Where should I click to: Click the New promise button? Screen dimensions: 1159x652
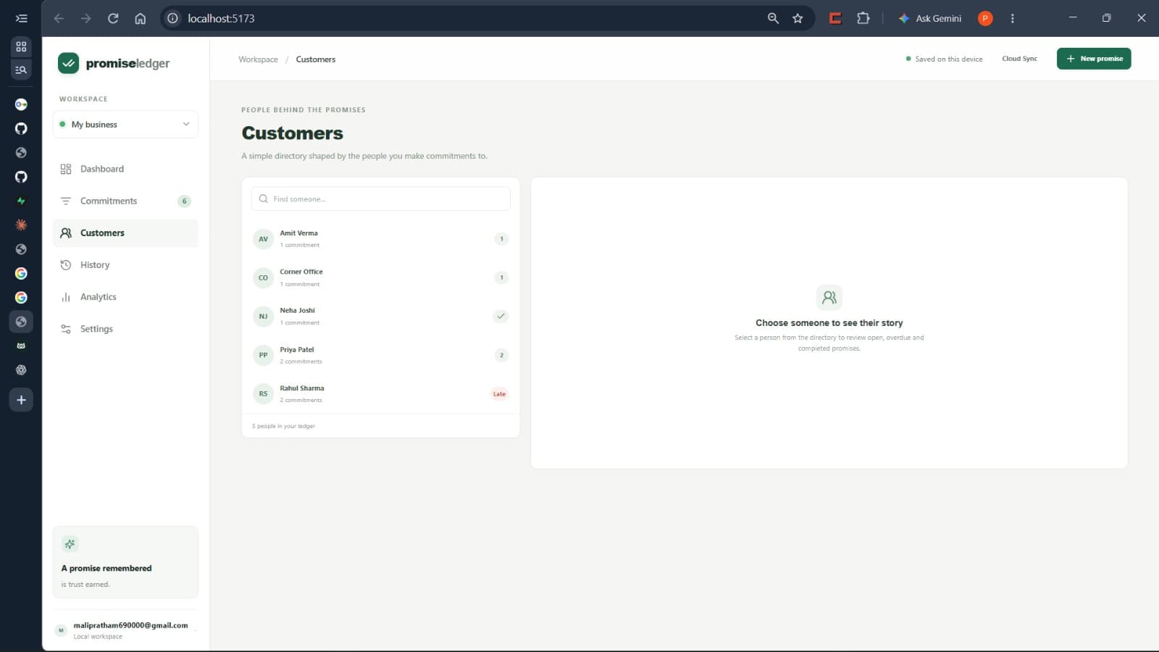point(1094,59)
